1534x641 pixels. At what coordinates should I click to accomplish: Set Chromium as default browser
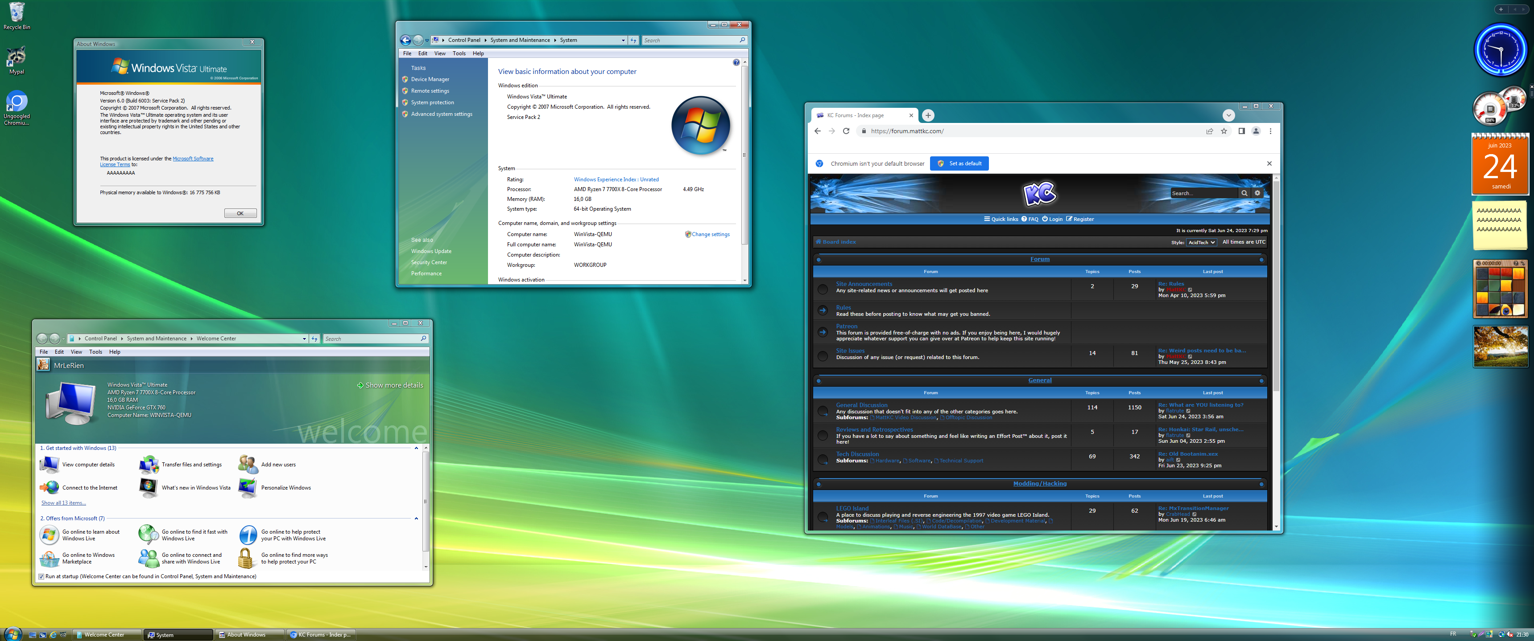tap(959, 163)
